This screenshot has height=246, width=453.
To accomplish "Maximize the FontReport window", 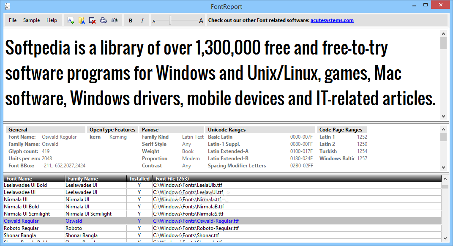I will coord(426,5).
